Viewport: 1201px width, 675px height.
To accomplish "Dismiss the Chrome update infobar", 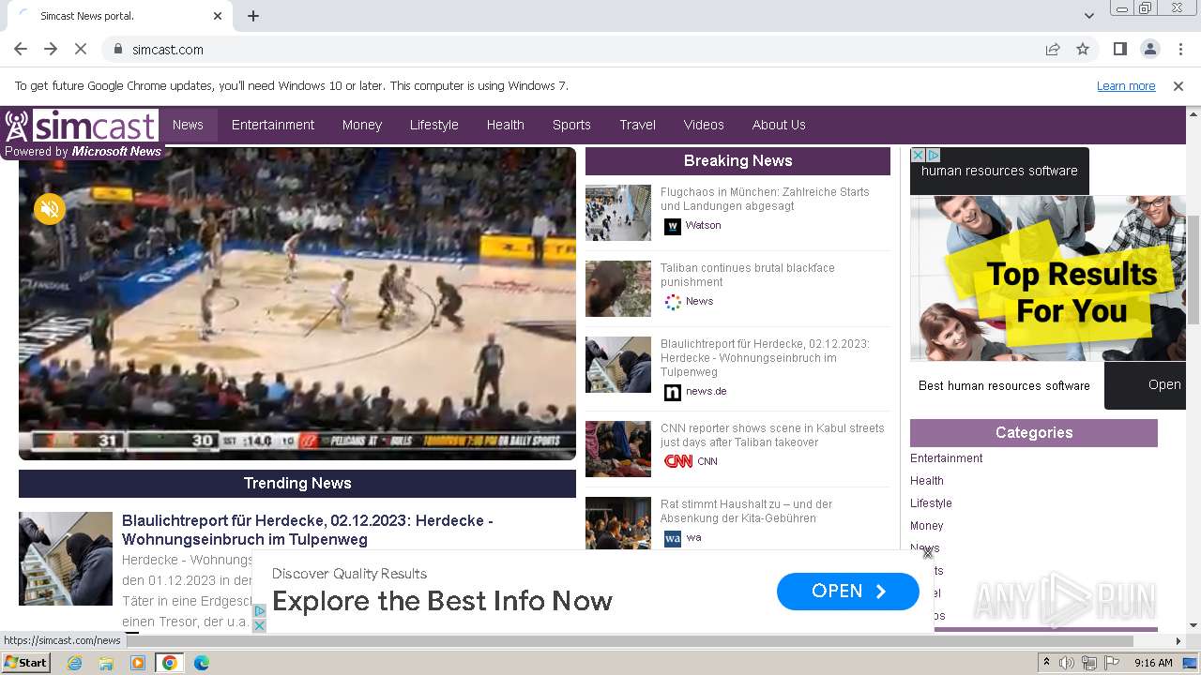I will click(1178, 86).
